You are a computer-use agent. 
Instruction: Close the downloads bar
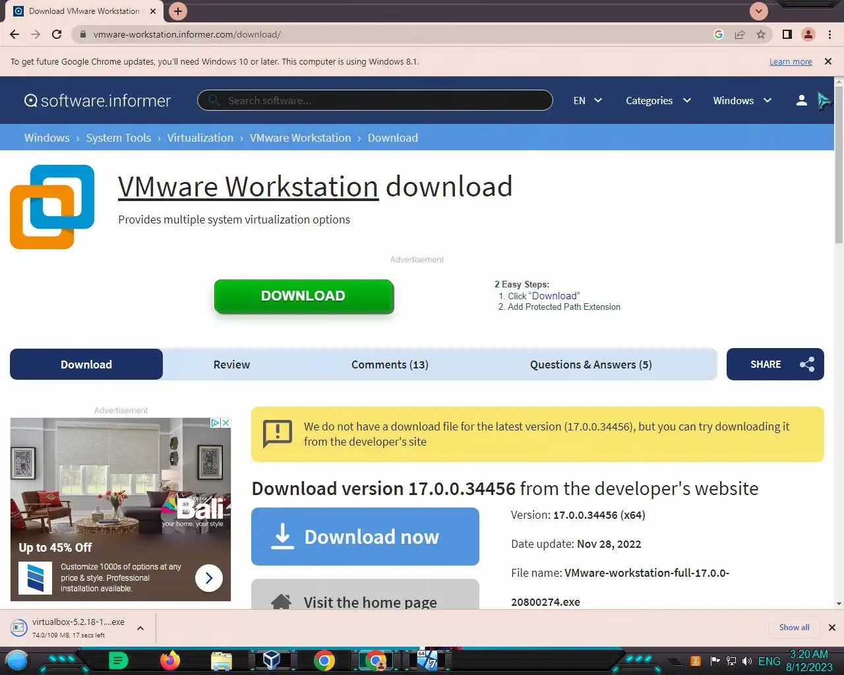(832, 628)
